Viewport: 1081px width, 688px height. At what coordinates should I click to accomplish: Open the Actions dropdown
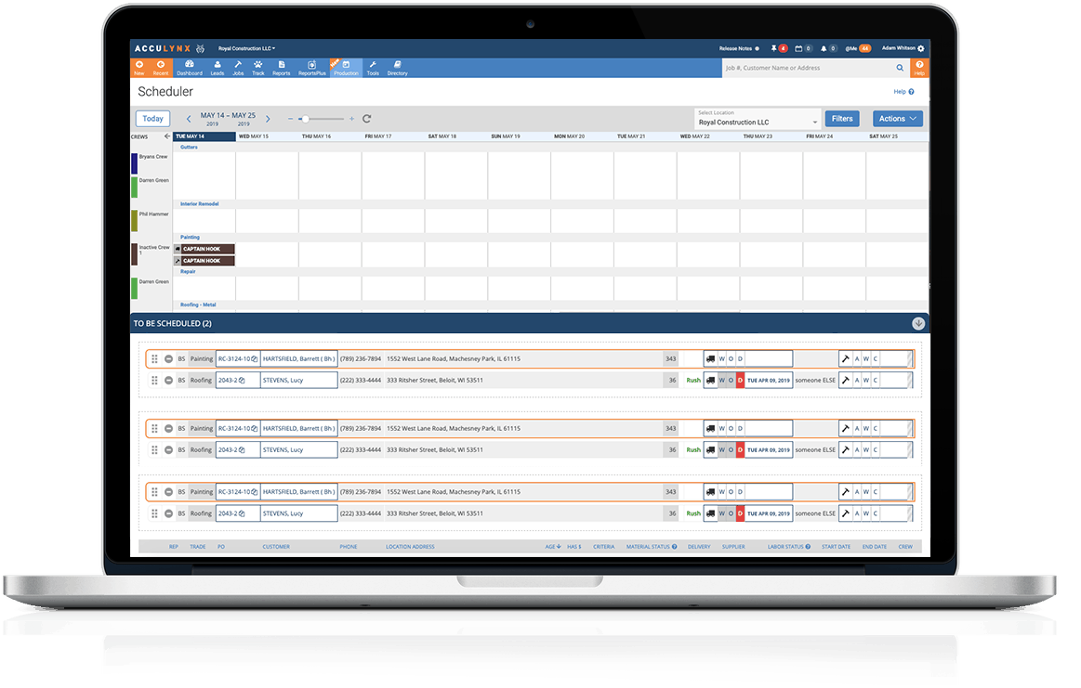click(x=896, y=118)
